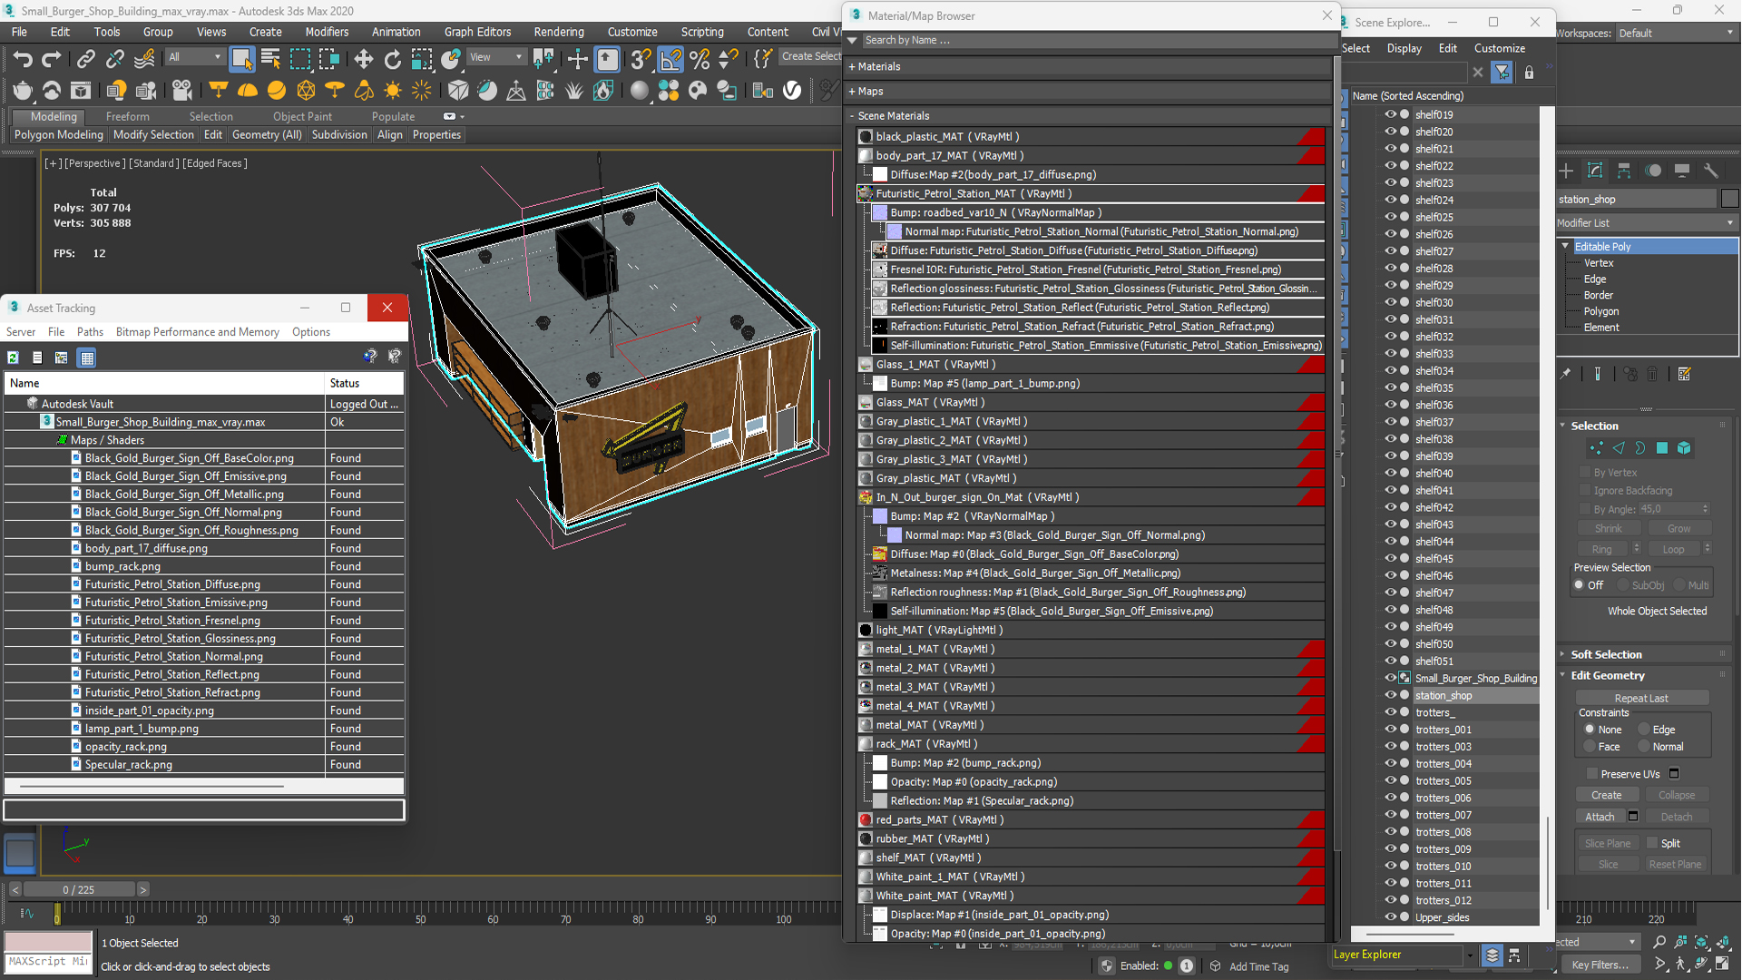Open Polygon Modeling ribbon panel

coord(59,134)
